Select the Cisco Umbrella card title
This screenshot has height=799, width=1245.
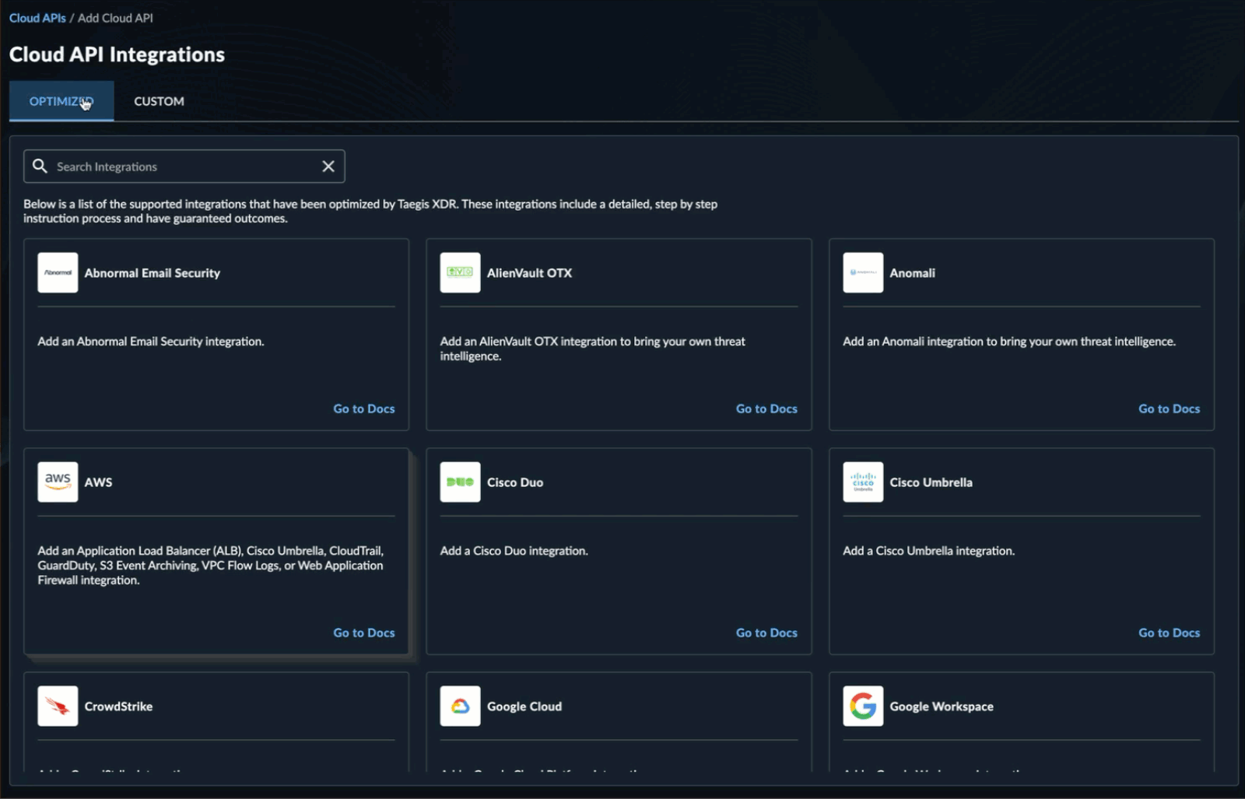click(931, 482)
